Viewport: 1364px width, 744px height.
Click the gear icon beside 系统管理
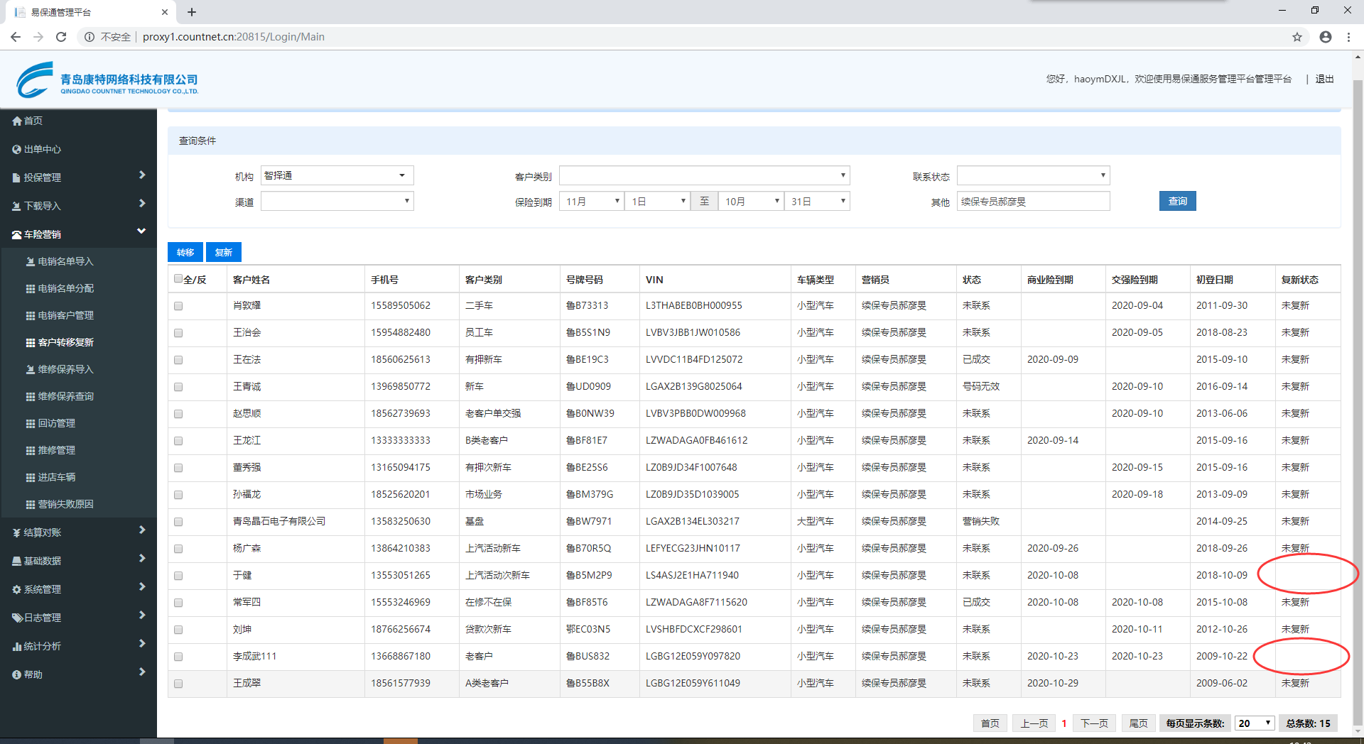tap(17, 590)
